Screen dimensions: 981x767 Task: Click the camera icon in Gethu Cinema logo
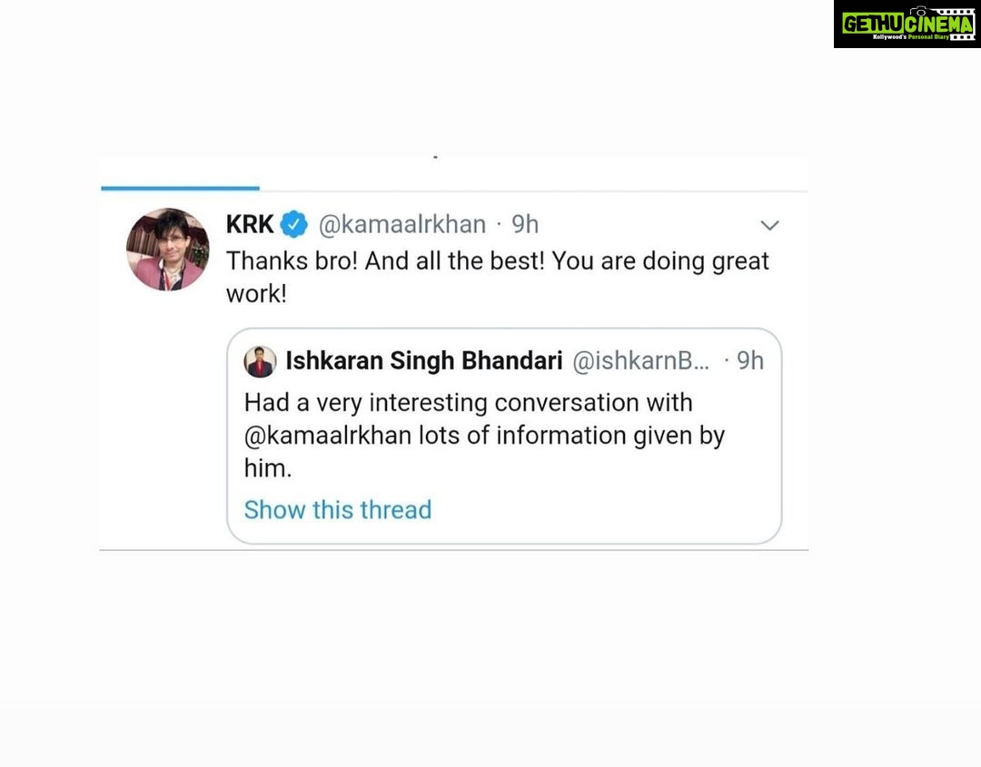pos(918,10)
